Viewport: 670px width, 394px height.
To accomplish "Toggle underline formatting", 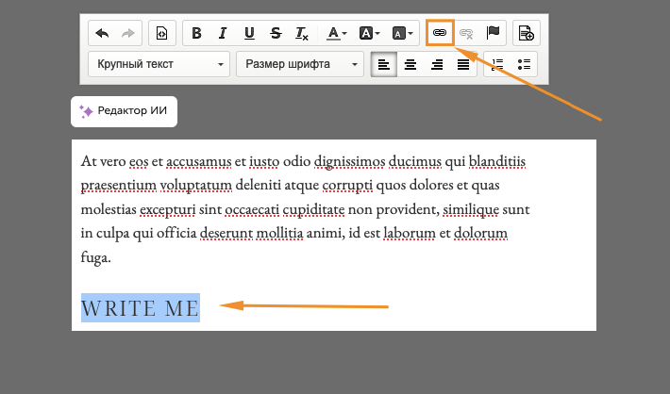I will [249, 33].
